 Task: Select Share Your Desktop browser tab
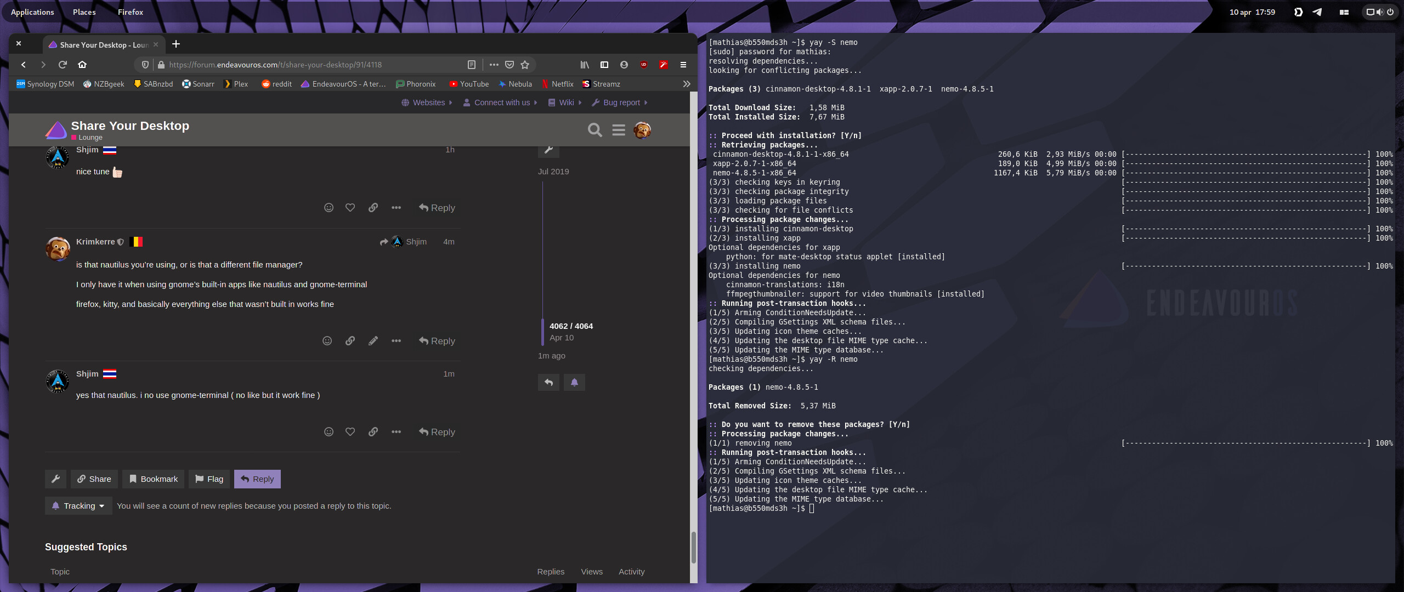pos(104,45)
